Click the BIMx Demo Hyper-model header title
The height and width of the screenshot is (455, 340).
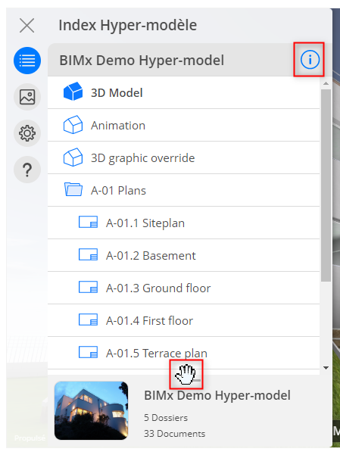tap(142, 61)
